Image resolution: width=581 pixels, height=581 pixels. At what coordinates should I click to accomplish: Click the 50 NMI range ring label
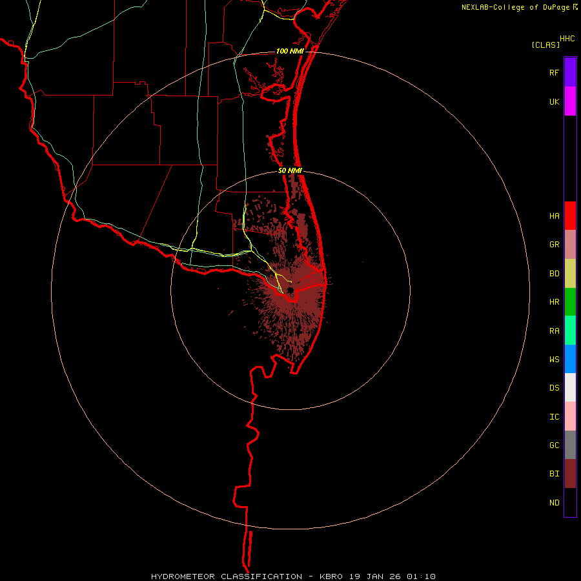pos(290,170)
